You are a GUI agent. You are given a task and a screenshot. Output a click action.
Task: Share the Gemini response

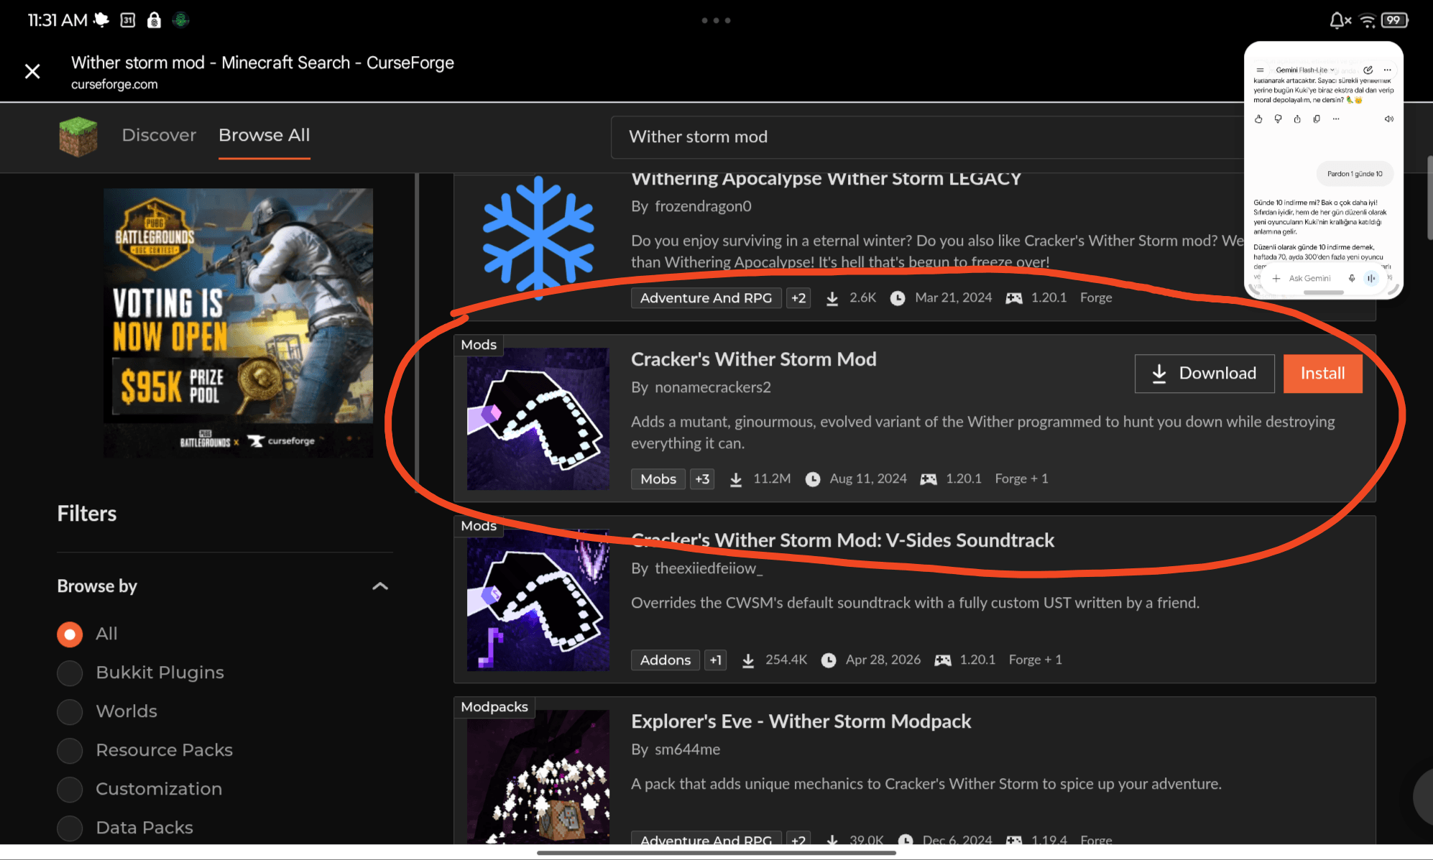point(1297,119)
